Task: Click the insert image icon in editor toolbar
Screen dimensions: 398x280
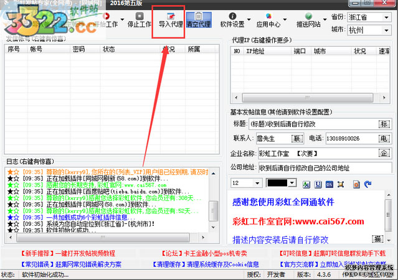Action: tap(356, 184)
